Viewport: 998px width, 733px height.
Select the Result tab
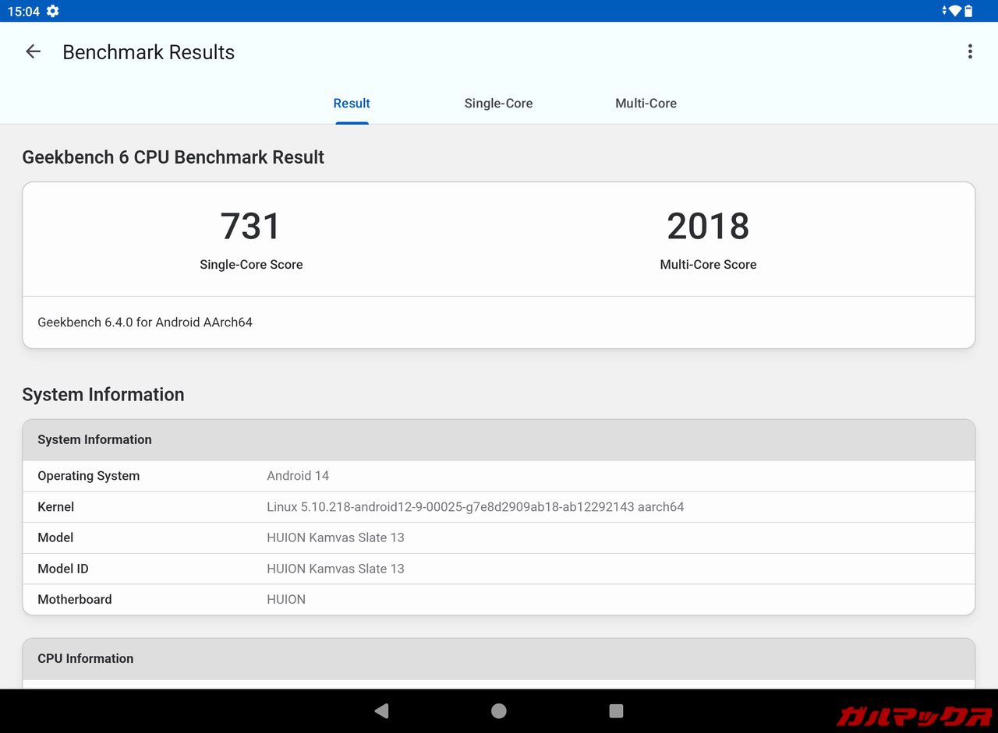pos(352,104)
